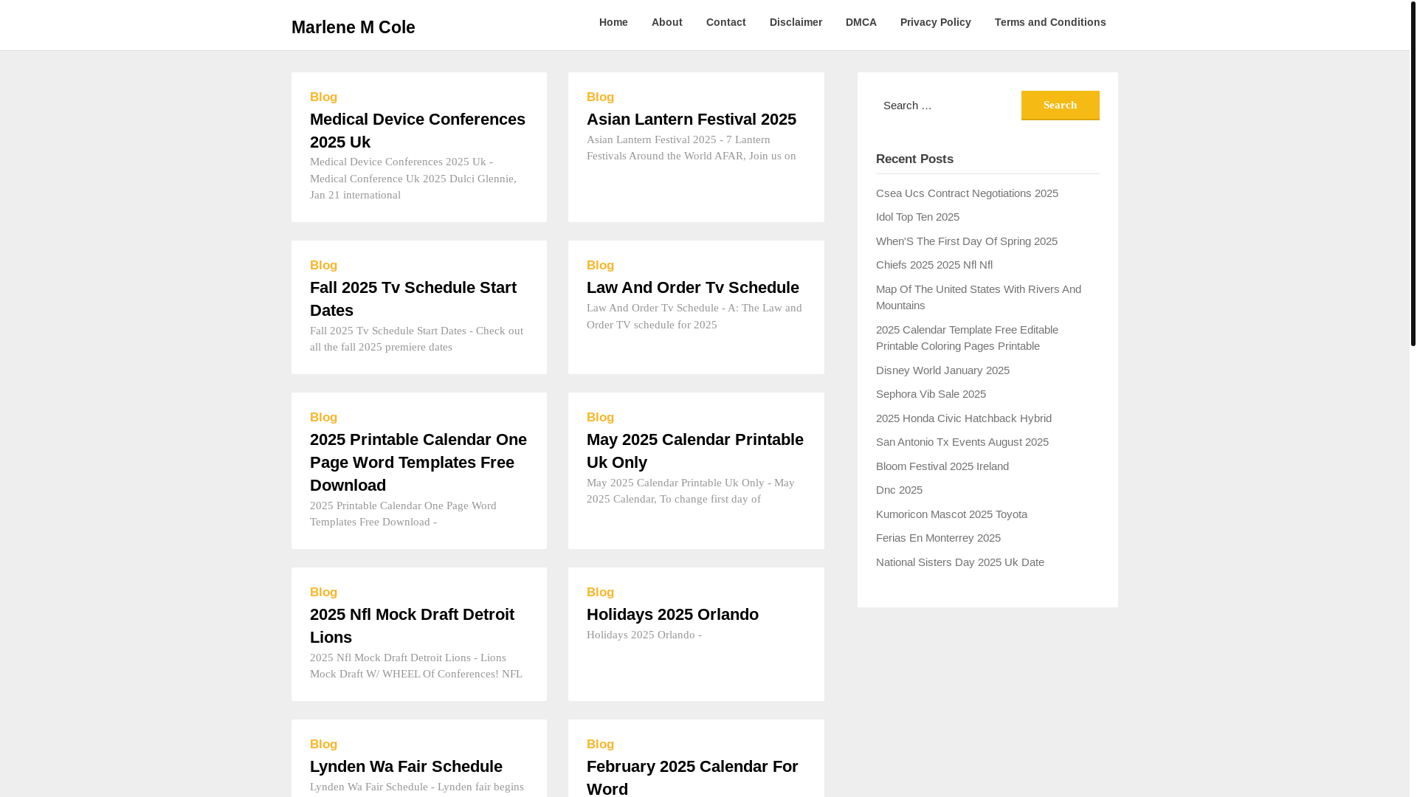Open the About page

666,22
